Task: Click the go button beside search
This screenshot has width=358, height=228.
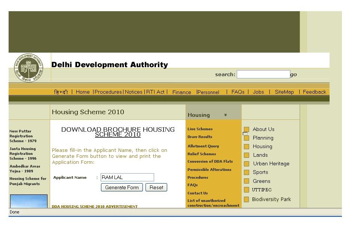Action: 293,74
